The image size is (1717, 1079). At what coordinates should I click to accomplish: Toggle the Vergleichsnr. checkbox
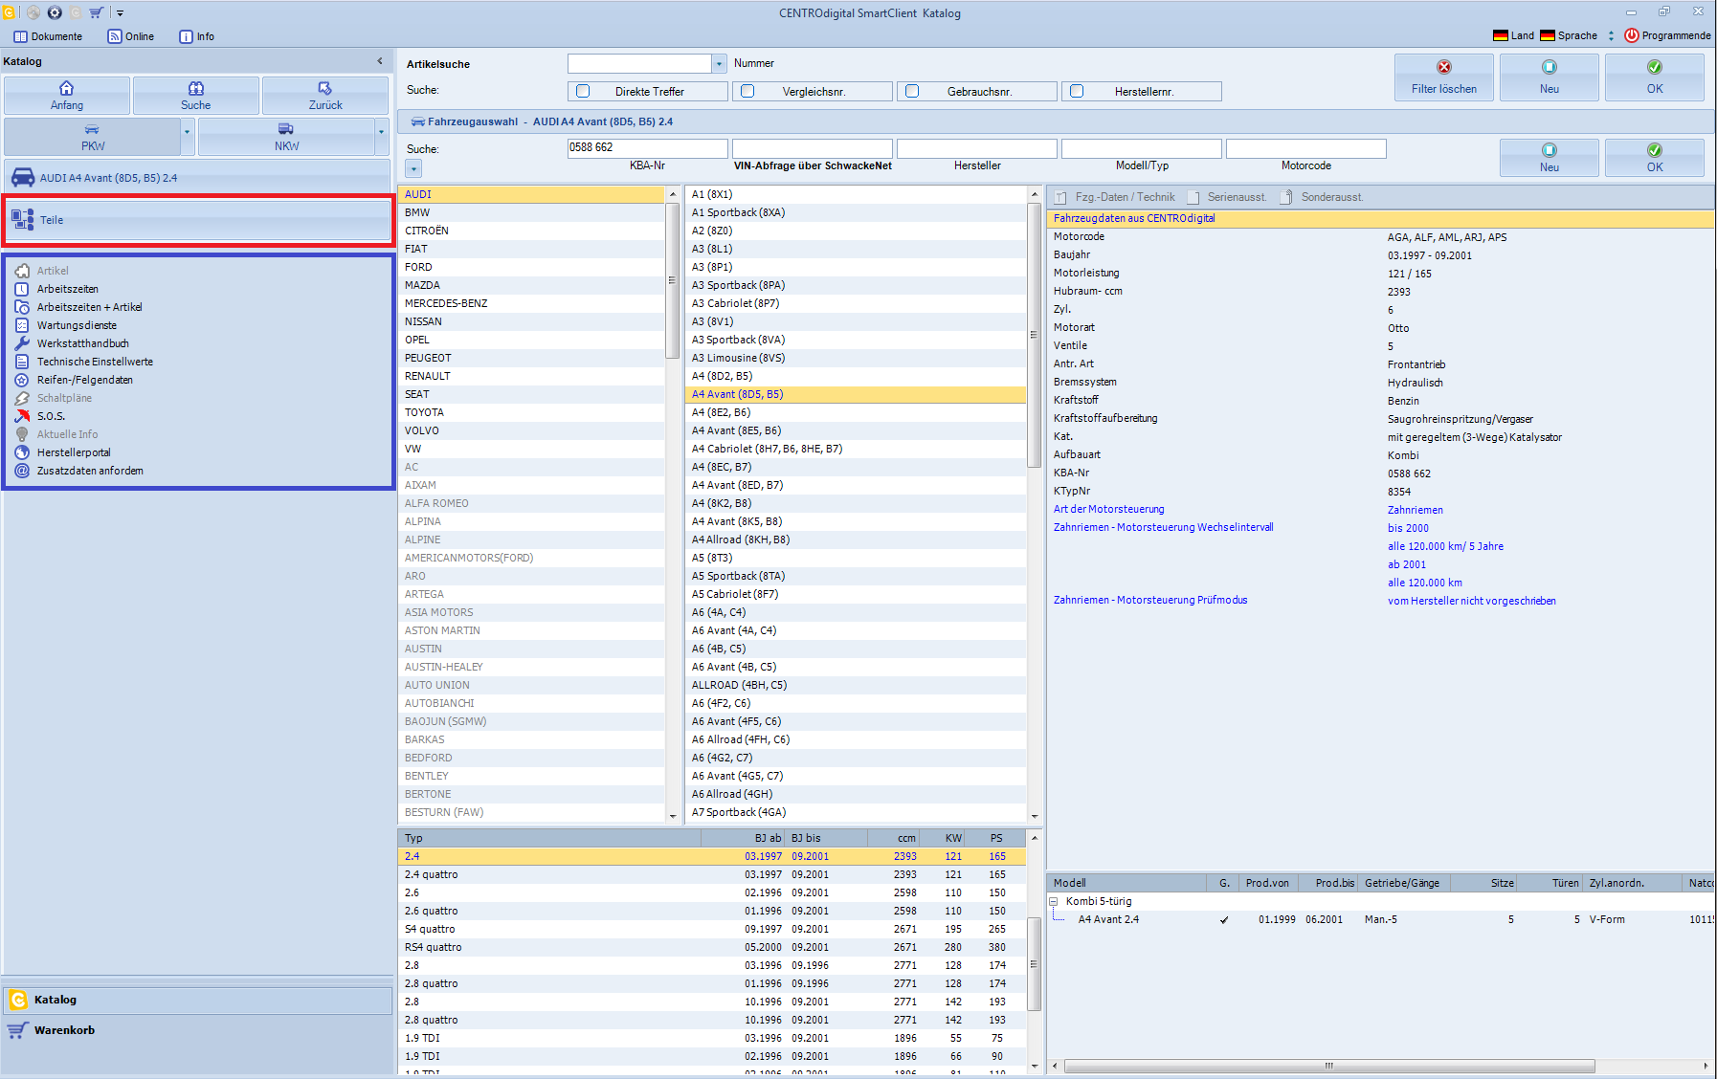pos(747,91)
